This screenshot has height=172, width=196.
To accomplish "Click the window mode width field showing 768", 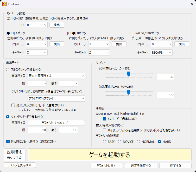I will pyautogui.click(x=37, y=130).
